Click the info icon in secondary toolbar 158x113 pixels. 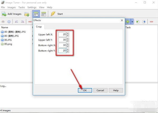coord(9,22)
